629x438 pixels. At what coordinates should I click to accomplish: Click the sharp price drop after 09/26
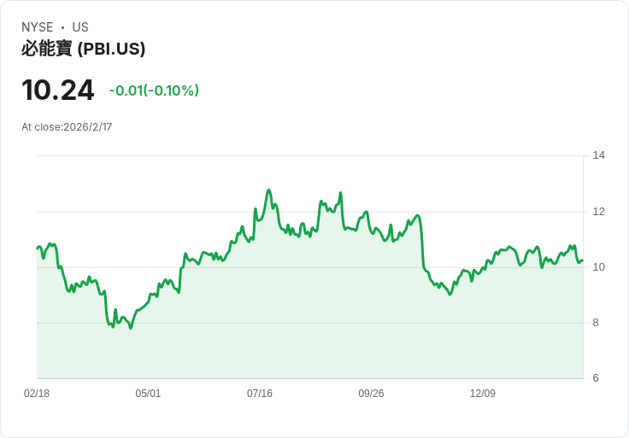422,248
